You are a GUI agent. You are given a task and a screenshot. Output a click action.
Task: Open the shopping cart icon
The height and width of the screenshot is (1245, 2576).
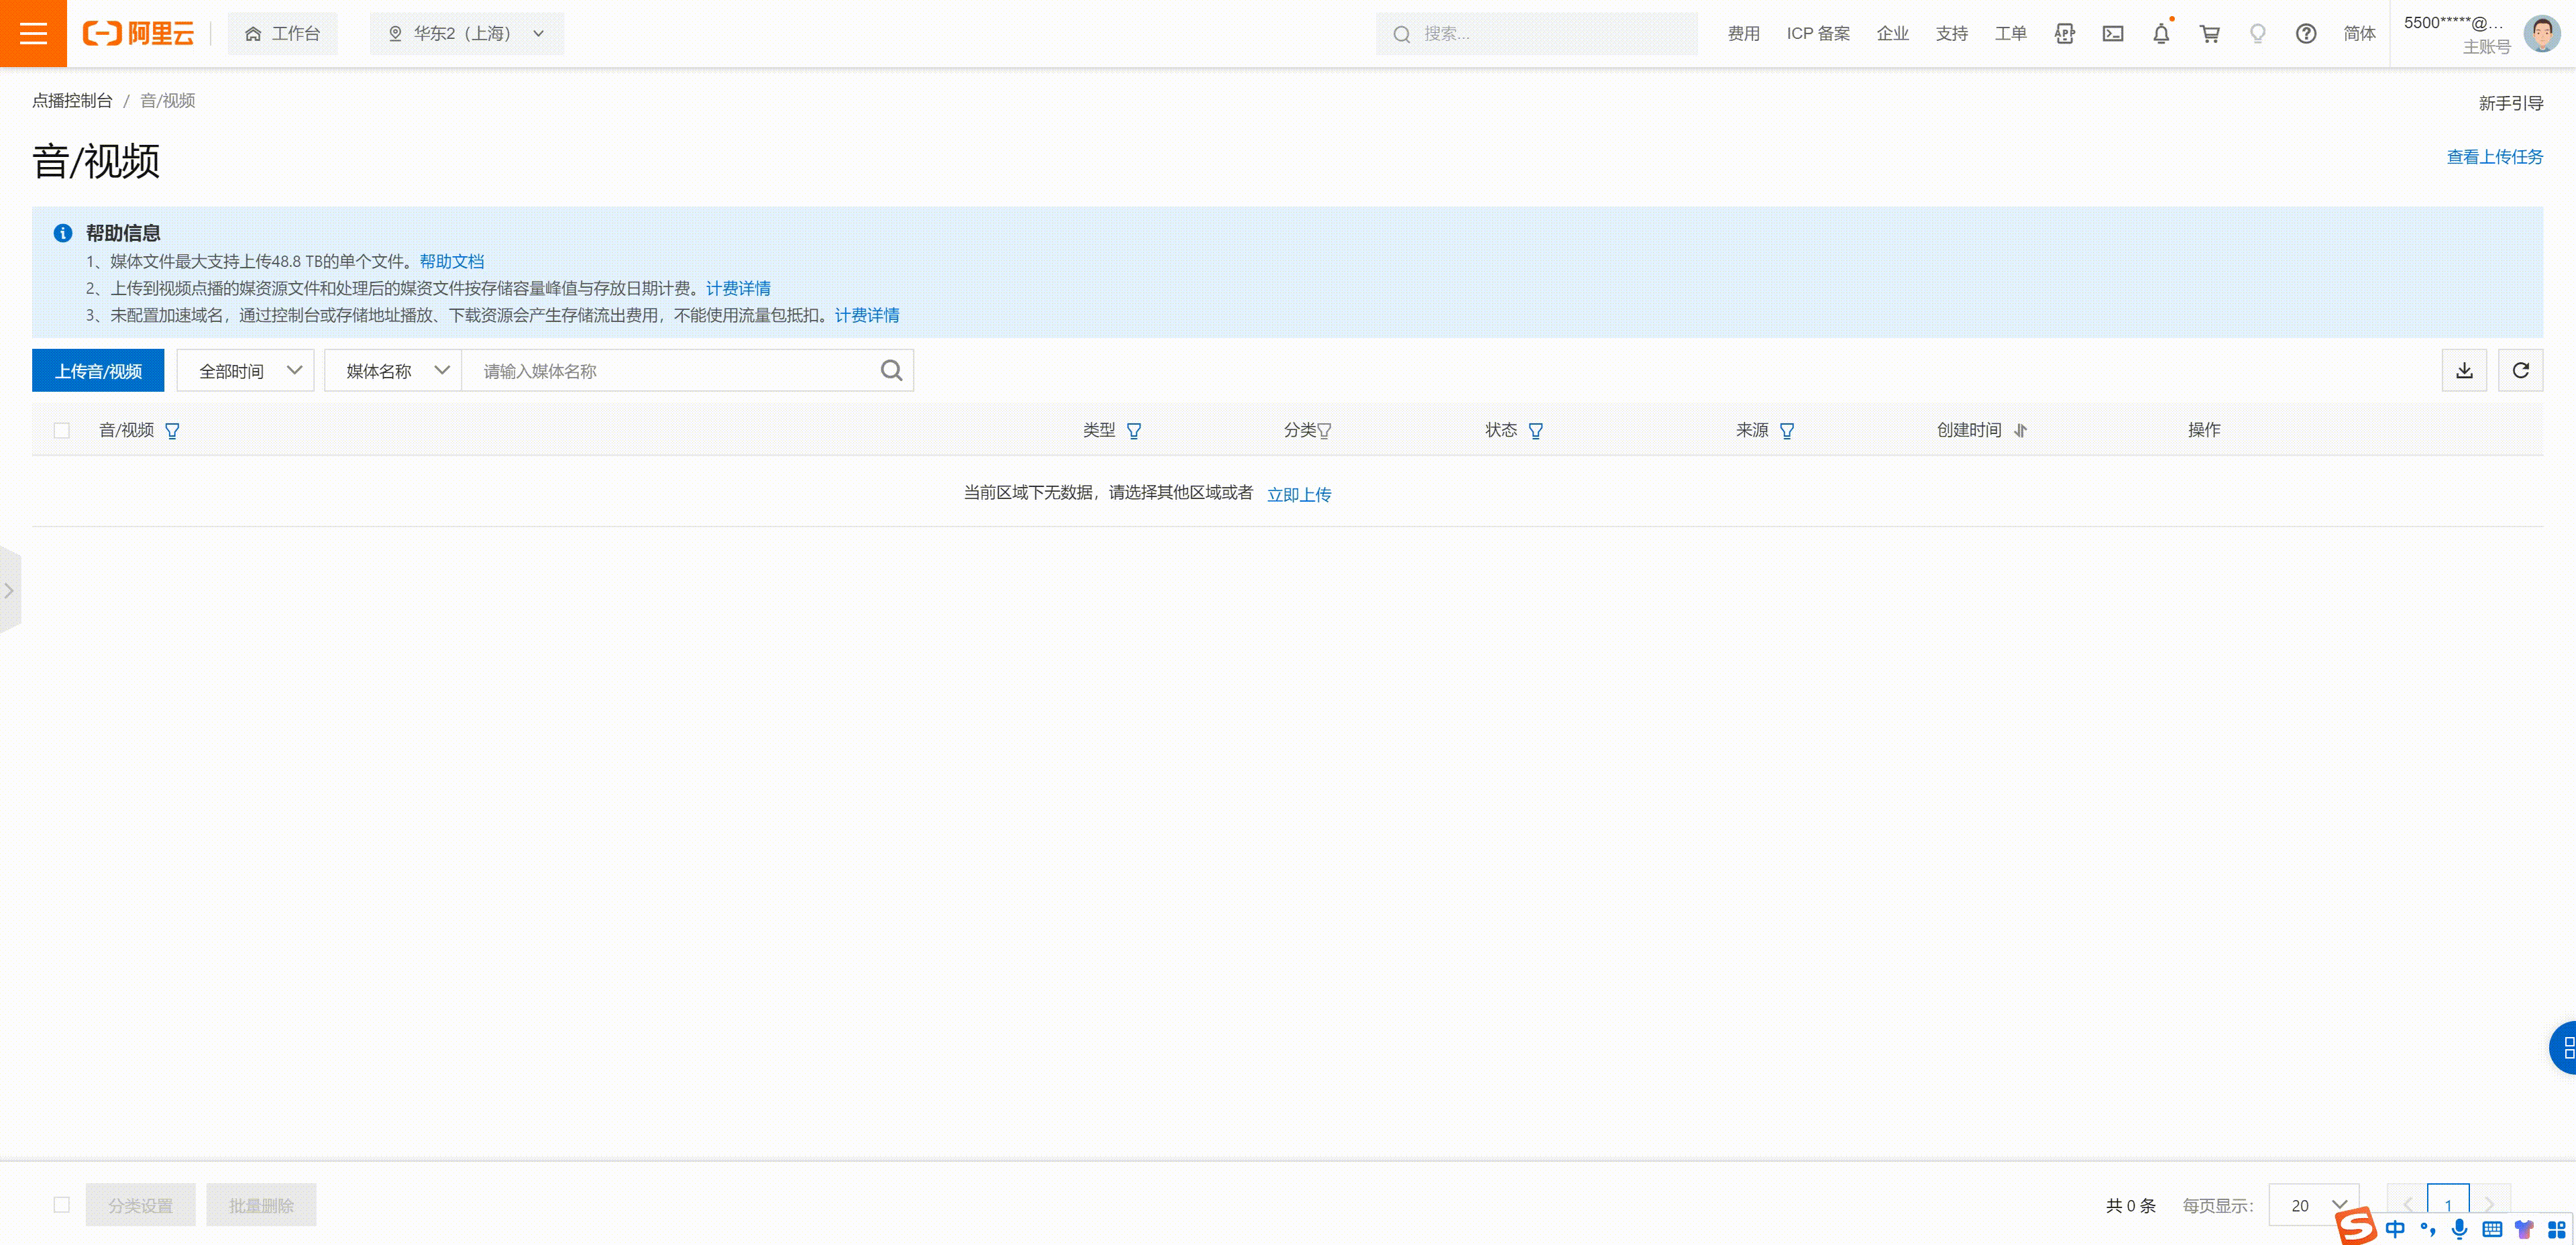(x=2209, y=34)
